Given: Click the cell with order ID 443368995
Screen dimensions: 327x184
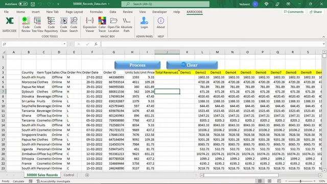Looking at the screenshot, I should [x=113, y=77].
